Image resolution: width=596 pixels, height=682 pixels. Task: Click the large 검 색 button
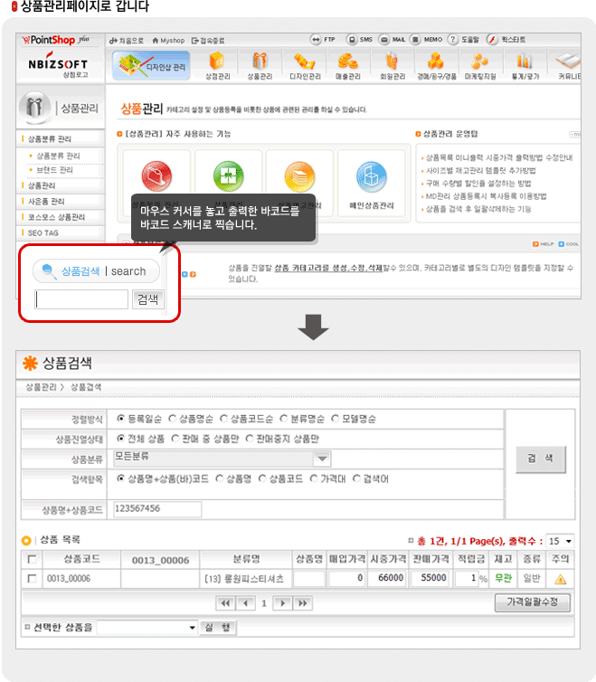coord(541,459)
